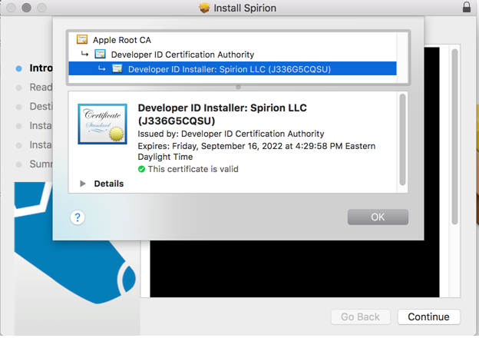479x338 pixels.
Task: Click the split pane divider handle dot
Action: tap(238, 87)
